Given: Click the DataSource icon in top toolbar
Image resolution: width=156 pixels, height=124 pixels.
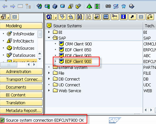Looking at the screenshot, I should (x=78, y=6).
